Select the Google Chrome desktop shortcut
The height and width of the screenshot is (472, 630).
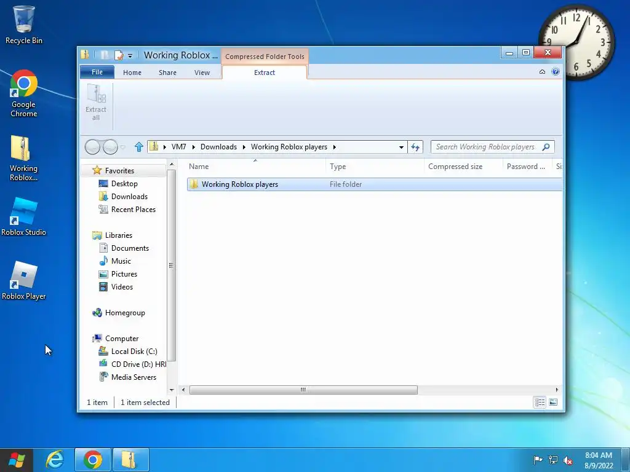pos(24,93)
